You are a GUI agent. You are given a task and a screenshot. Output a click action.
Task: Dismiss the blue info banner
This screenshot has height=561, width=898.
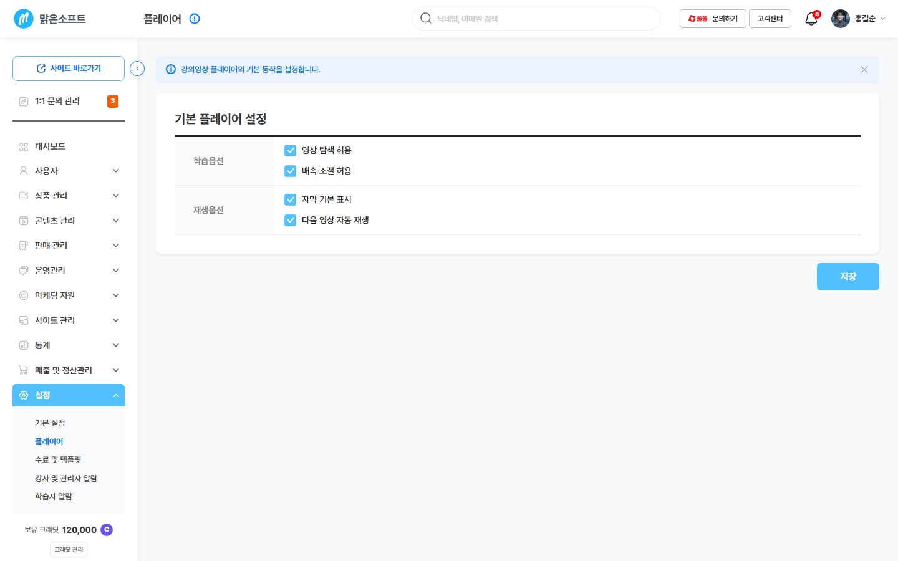click(x=864, y=70)
